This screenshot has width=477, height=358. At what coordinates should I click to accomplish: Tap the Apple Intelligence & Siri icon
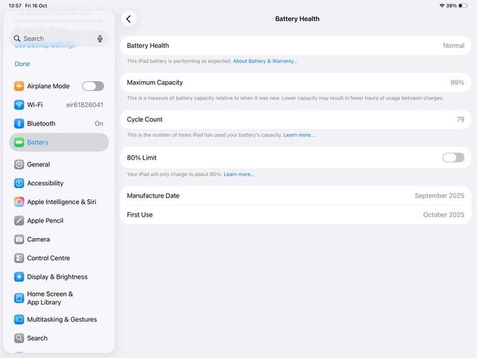coord(19,202)
